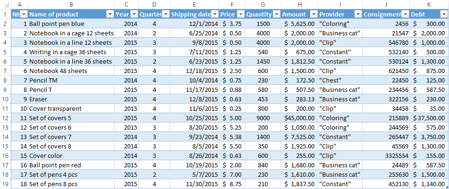Open the Amount column filter dropdown
Viewport: 449px width, 189px height.
[314, 15]
